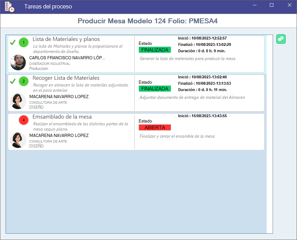The height and width of the screenshot is (240, 297).
Task: Open Carlos Francisco Navarro's profile photo
Action: pos(18,62)
